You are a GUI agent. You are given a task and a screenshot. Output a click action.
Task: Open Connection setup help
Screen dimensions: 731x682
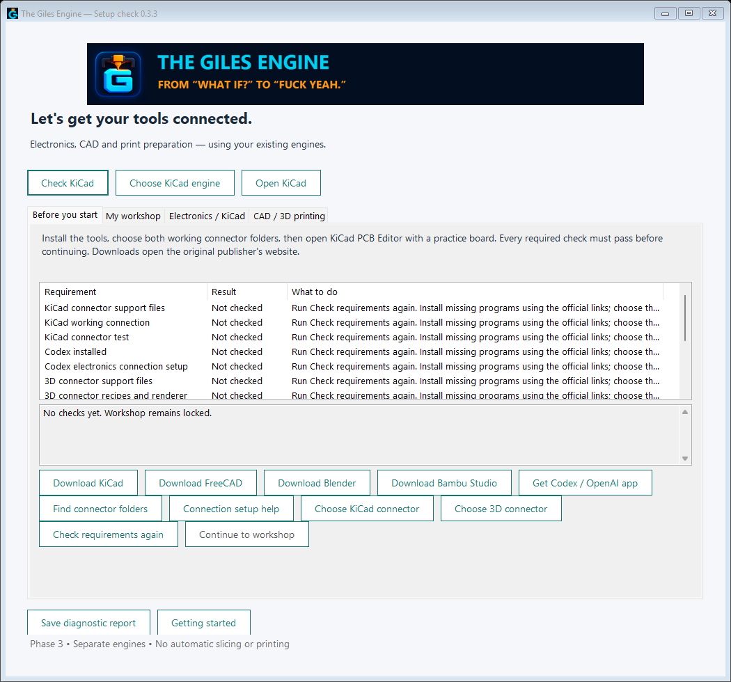coord(231,509)
